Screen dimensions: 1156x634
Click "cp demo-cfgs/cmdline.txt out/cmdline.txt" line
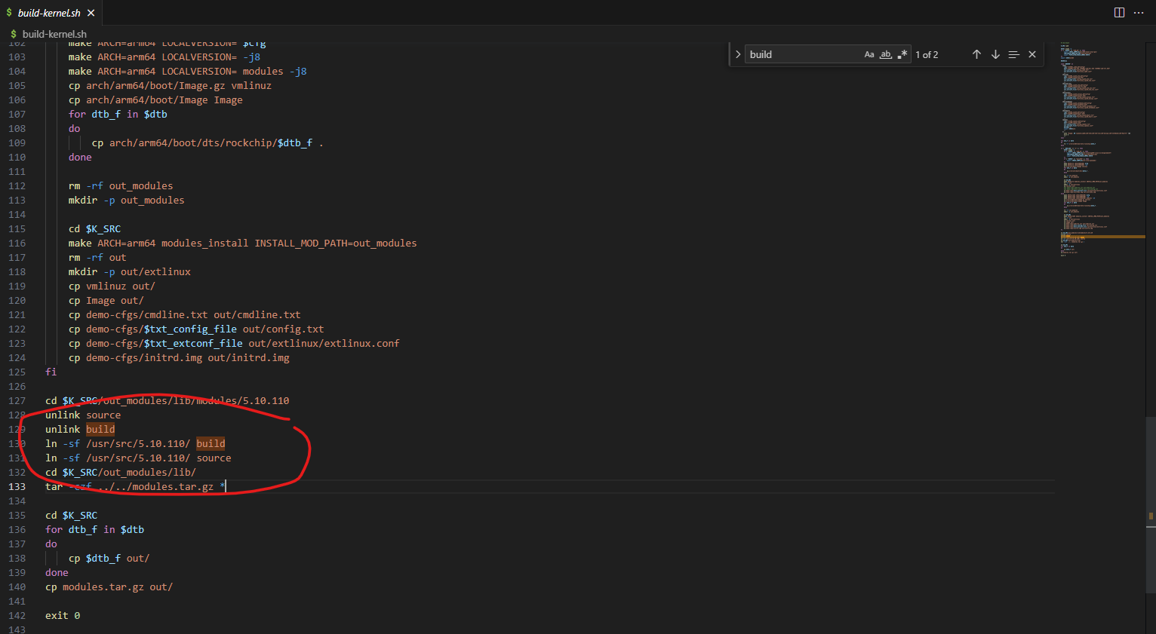(185, 314)
